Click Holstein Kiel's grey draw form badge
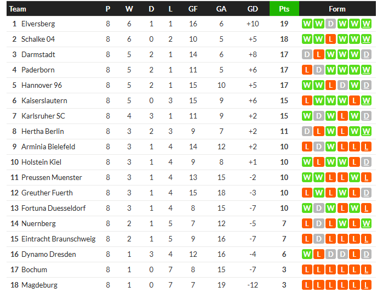Image resolution: width=383 pixels, height=298 pixels. [367, 162]
